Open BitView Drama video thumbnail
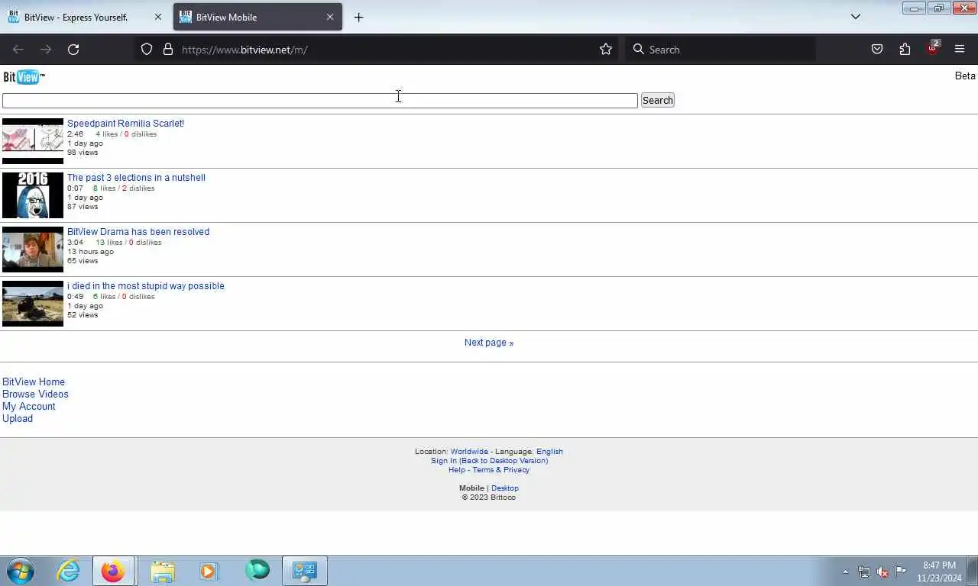Viewport: 978px width, 586px height. tap(33, 250)
